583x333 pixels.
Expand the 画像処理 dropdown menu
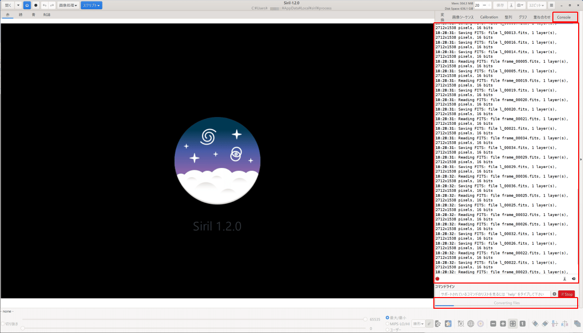(x=68, y=5)
